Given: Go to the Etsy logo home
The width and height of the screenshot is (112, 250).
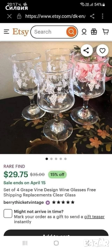Looking at the screenshot, I should tap(21, 32).
